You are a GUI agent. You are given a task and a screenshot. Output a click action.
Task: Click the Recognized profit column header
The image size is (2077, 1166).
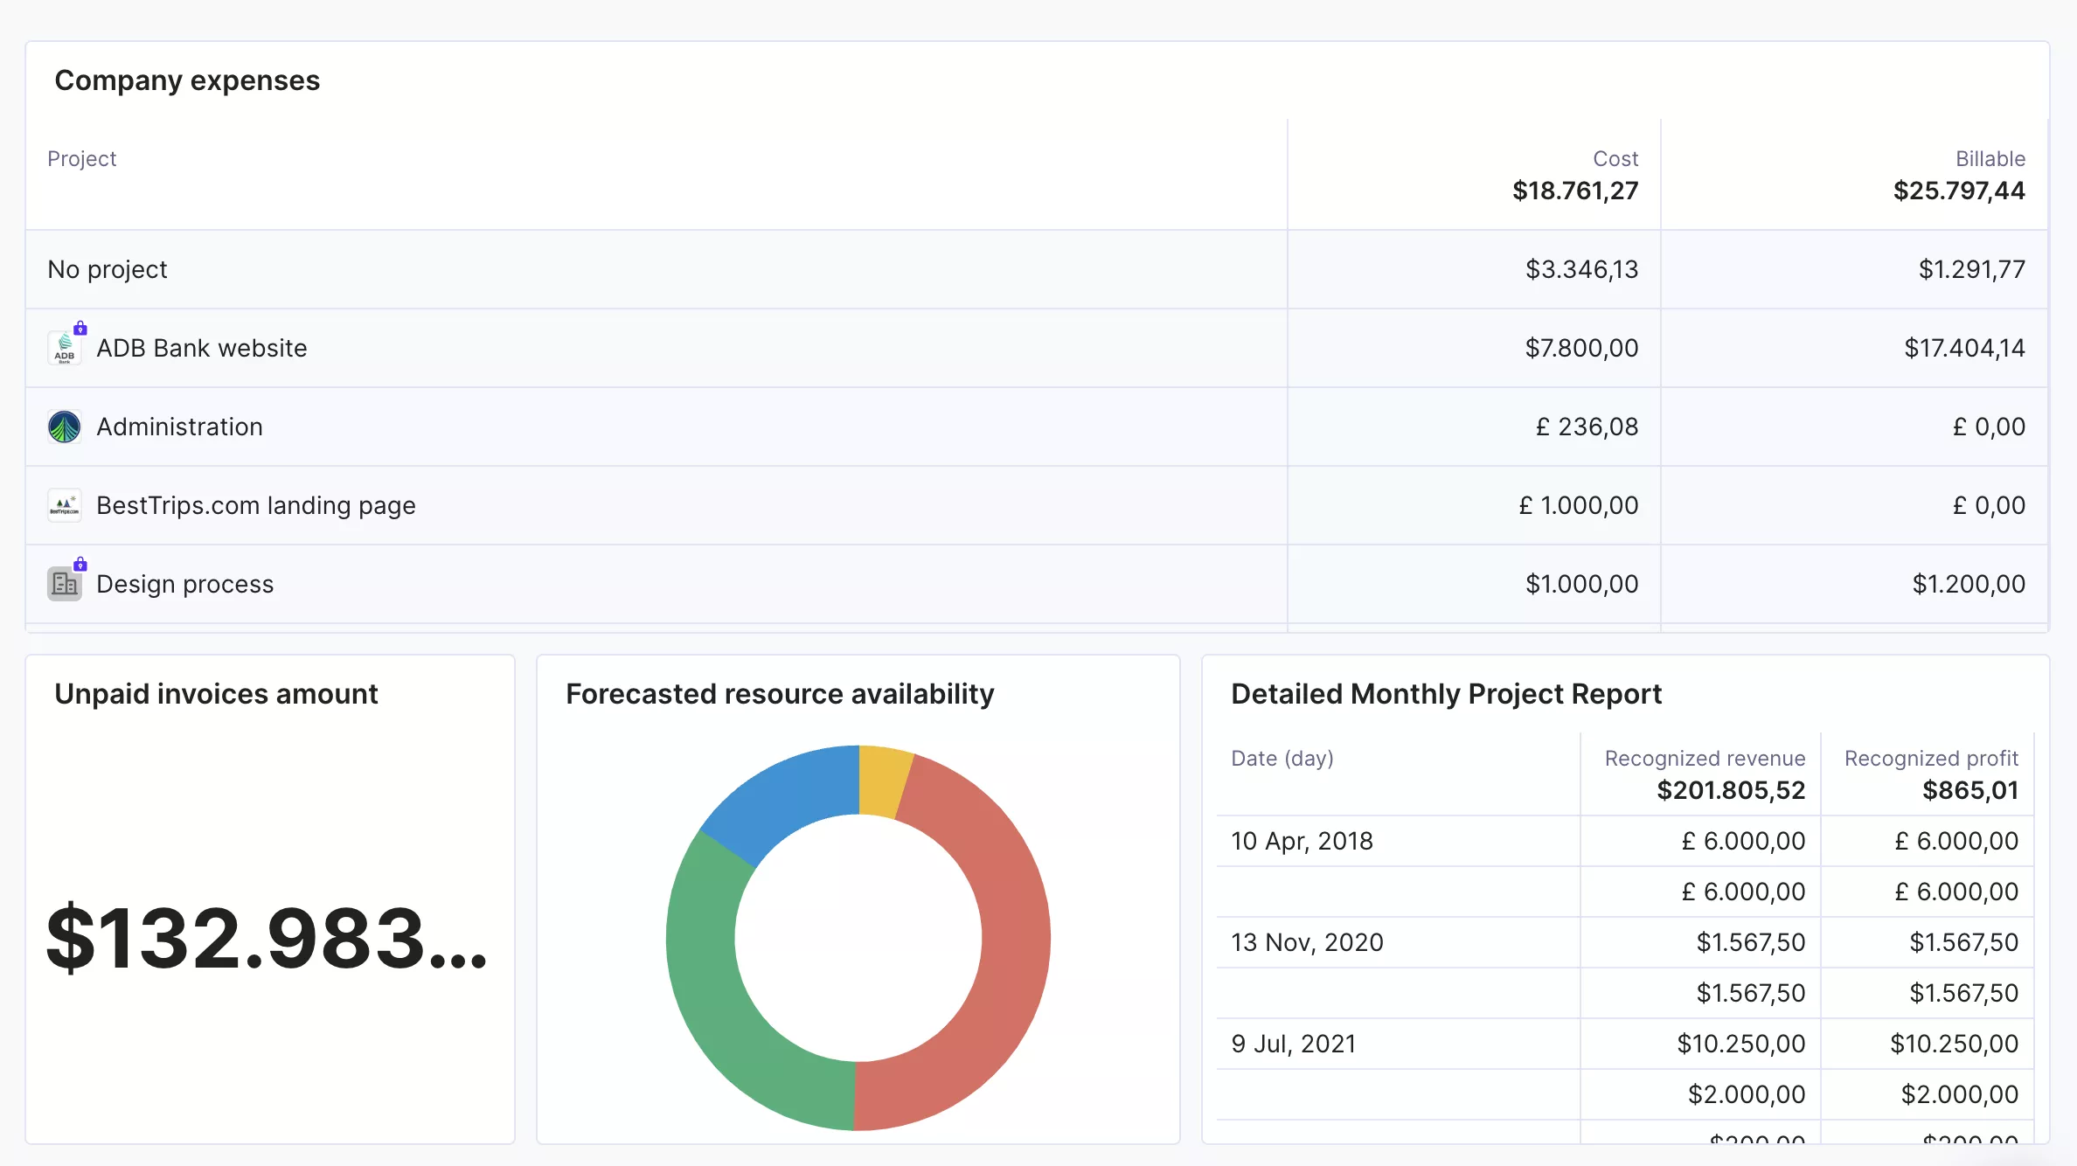(x=1931, y=758)
